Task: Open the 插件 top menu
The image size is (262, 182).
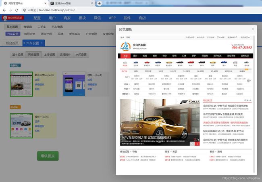Action: [x=127, y=18]
